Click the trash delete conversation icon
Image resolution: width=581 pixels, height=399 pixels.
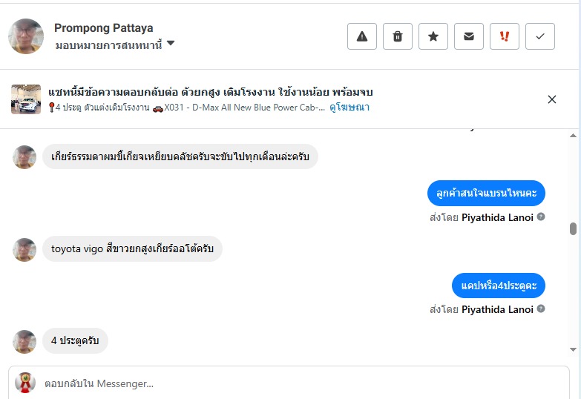click(398, 36)
